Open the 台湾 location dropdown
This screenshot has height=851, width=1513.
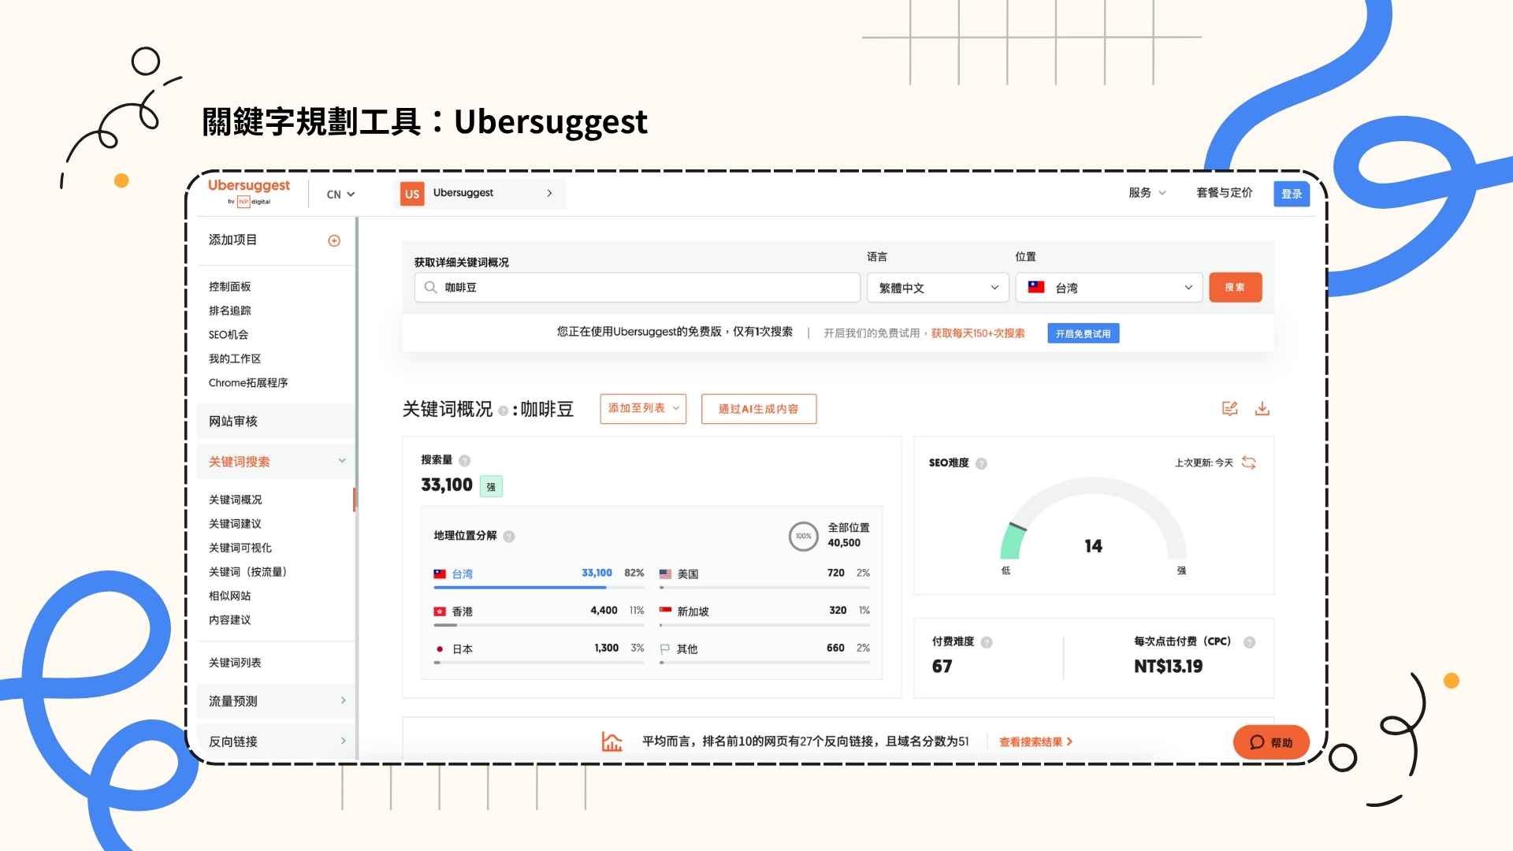coord(1110,288)
